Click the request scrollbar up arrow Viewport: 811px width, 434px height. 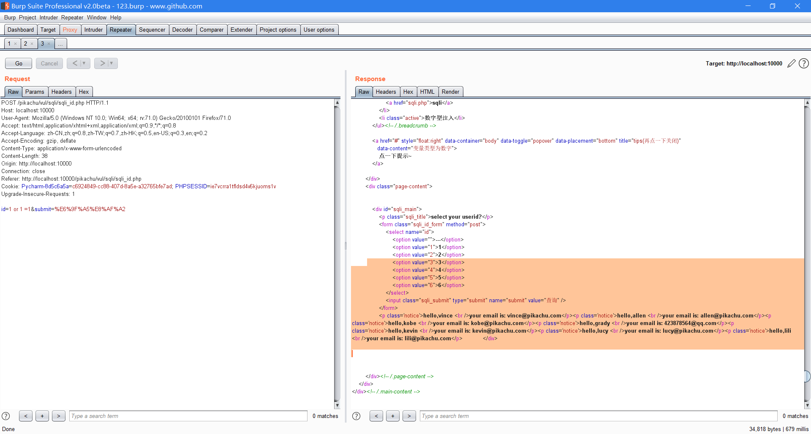pyautogui.click(x=337, y=102)
